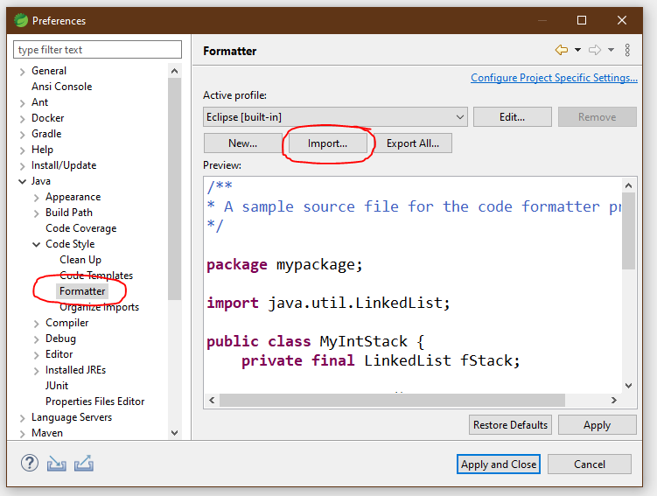Expand the Maven tree node
657x496 pixels.
click(x=23, y=434)
